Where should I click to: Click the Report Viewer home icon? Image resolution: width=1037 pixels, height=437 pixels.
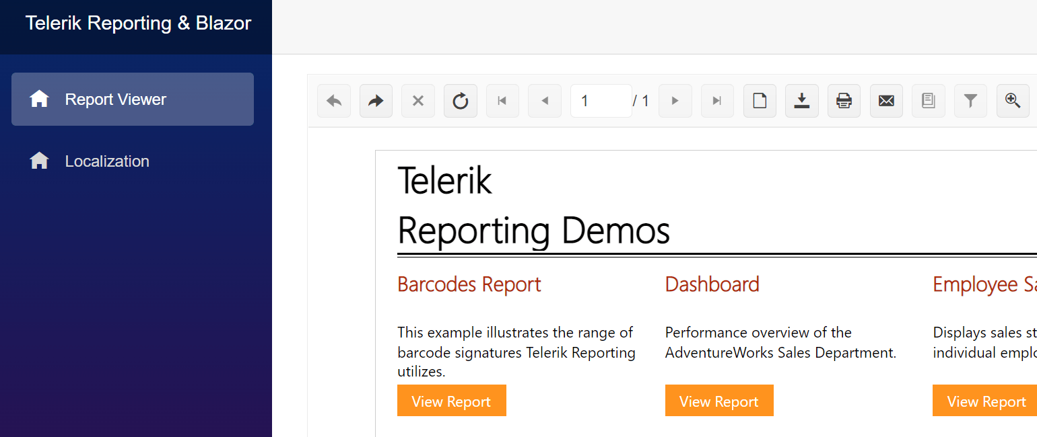click(x=39, y=99)
